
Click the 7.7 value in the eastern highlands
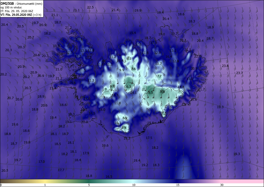tap(159, 76)
